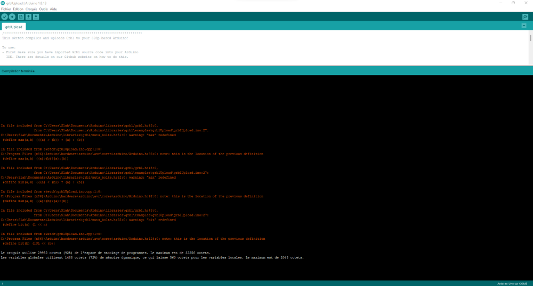Click the Verify sketch checkmark icon
Image resolution: width=533 pixels, height=286 pixels.
pos(4,16)
